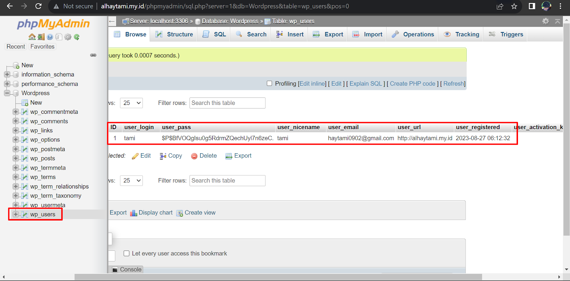Open the lower number of rows dropdown below the results
Viewport: 570px width, 281px height.
tap(131, 181)
